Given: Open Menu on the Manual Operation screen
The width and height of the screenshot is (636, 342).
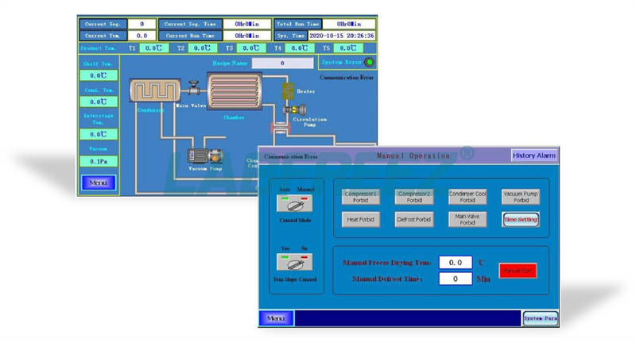Looking at the screenshot, I should (x=275, y=318).
